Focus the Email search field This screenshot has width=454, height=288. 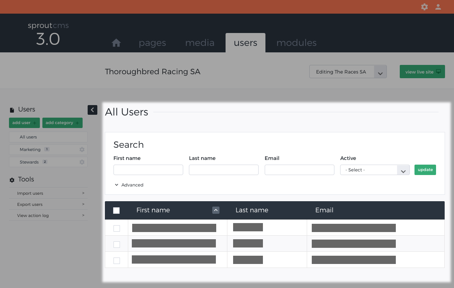point(300,170)
